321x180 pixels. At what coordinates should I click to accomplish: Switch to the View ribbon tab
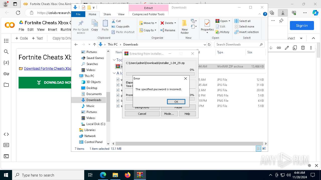121,14
